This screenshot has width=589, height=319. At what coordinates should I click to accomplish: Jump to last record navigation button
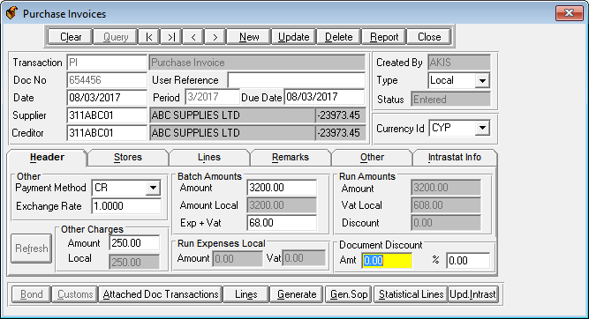pyautogui.click(x=171, y=37)
